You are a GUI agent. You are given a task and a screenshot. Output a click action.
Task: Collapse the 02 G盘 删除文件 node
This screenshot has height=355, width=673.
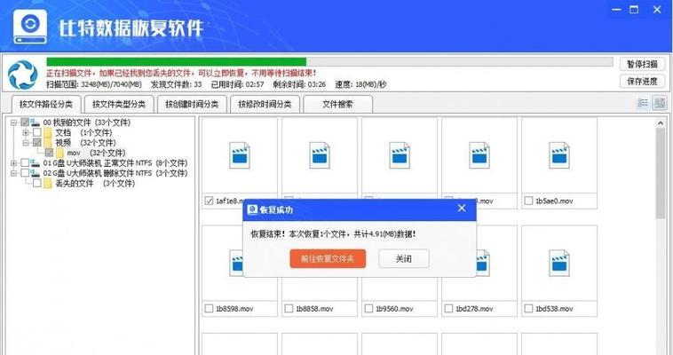tap(13, 173)
